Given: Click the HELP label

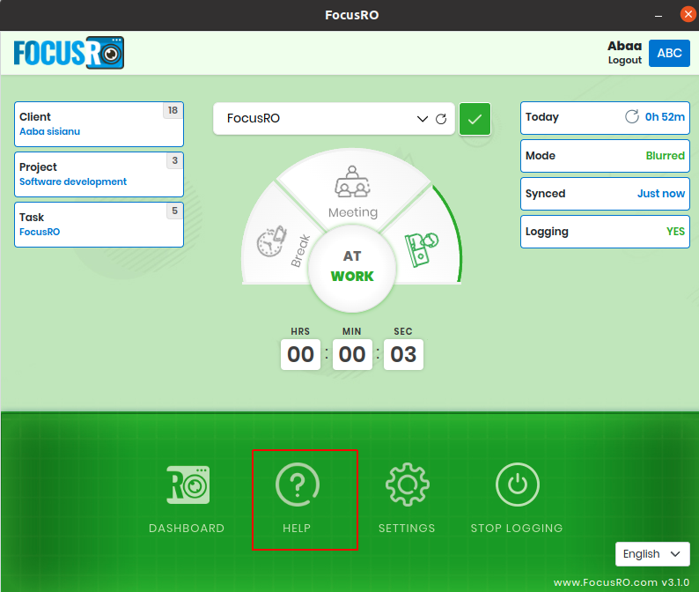Looking at the screenshot, I should point(297,529).
